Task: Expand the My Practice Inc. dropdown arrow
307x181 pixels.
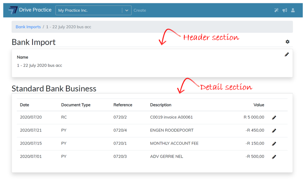Action: click(x=127, y=10)
